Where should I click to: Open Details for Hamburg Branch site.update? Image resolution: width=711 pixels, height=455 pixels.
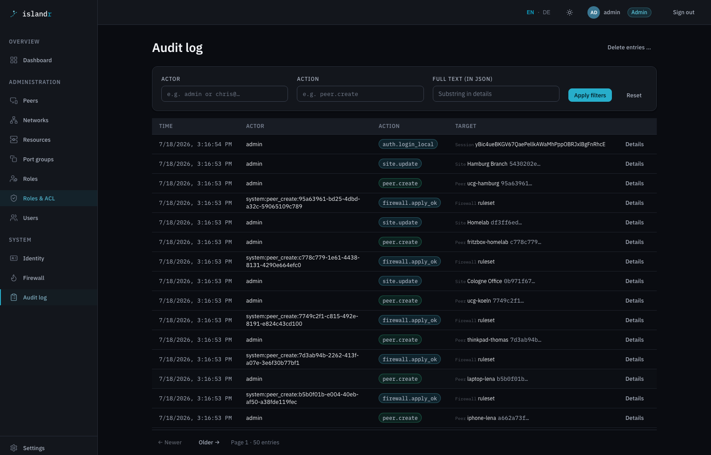click(x=635, y=164)
